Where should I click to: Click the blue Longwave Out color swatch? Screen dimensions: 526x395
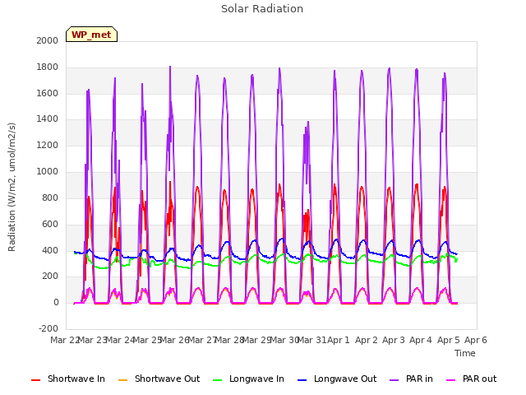[302, 380]
